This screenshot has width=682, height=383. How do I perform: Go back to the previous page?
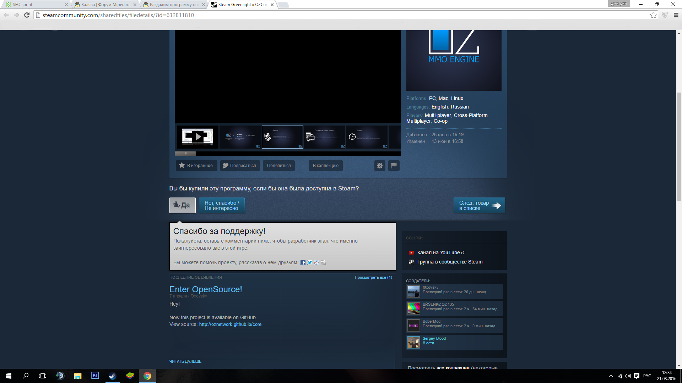click(x=6, y=15)
